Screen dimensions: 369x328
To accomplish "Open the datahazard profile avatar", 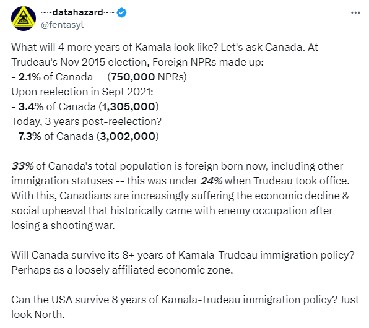I will (24, 19).
